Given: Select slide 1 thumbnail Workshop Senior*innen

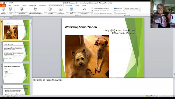Looking at the screenshot, I should point(16,30).
